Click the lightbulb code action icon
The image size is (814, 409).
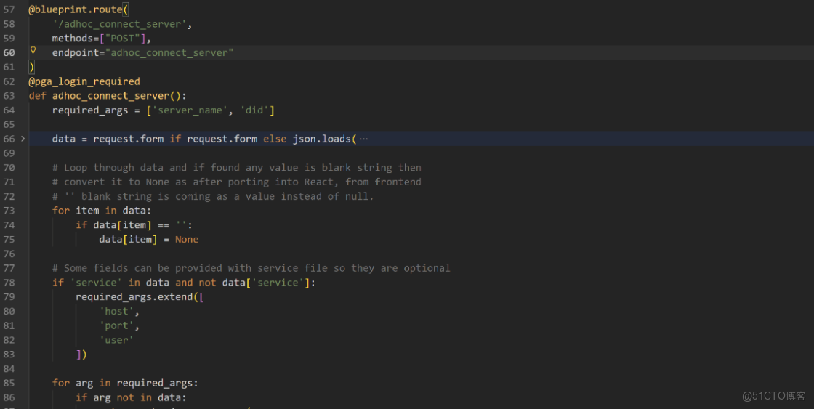(x=33, y=50)
